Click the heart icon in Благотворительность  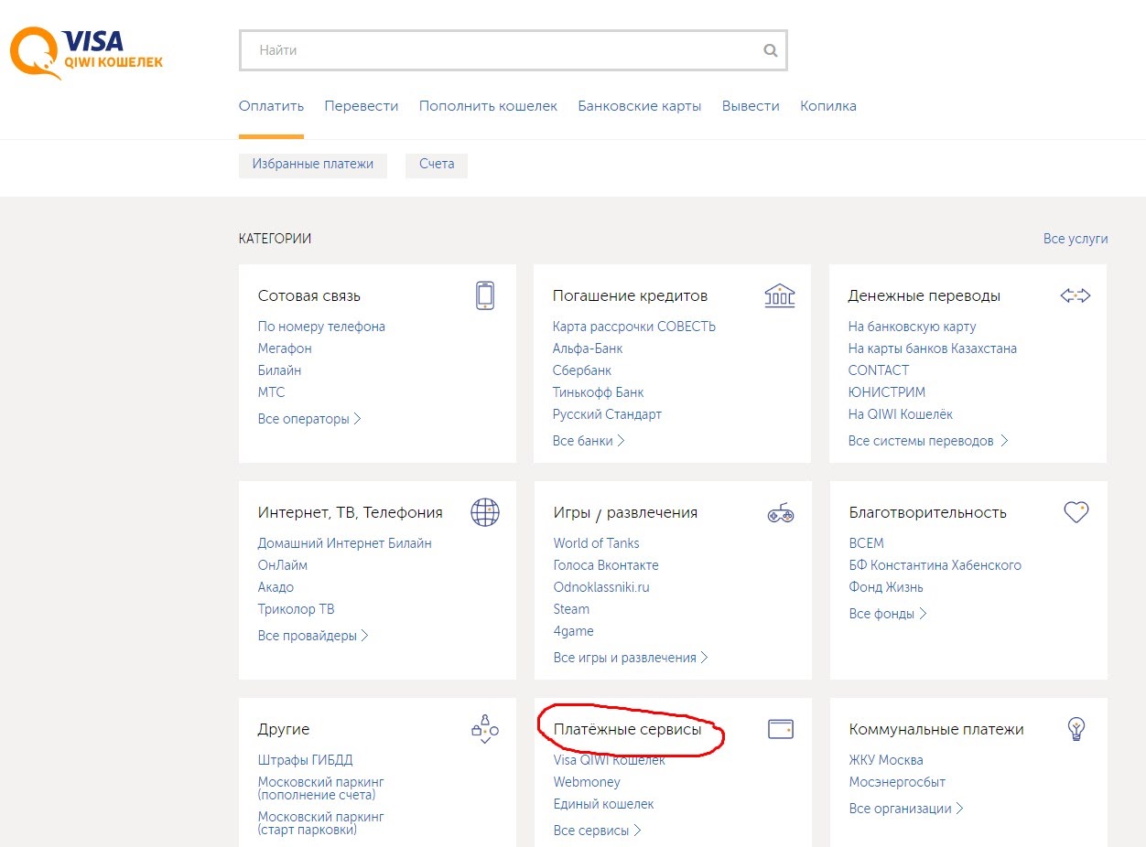[x=1076, y=512]
